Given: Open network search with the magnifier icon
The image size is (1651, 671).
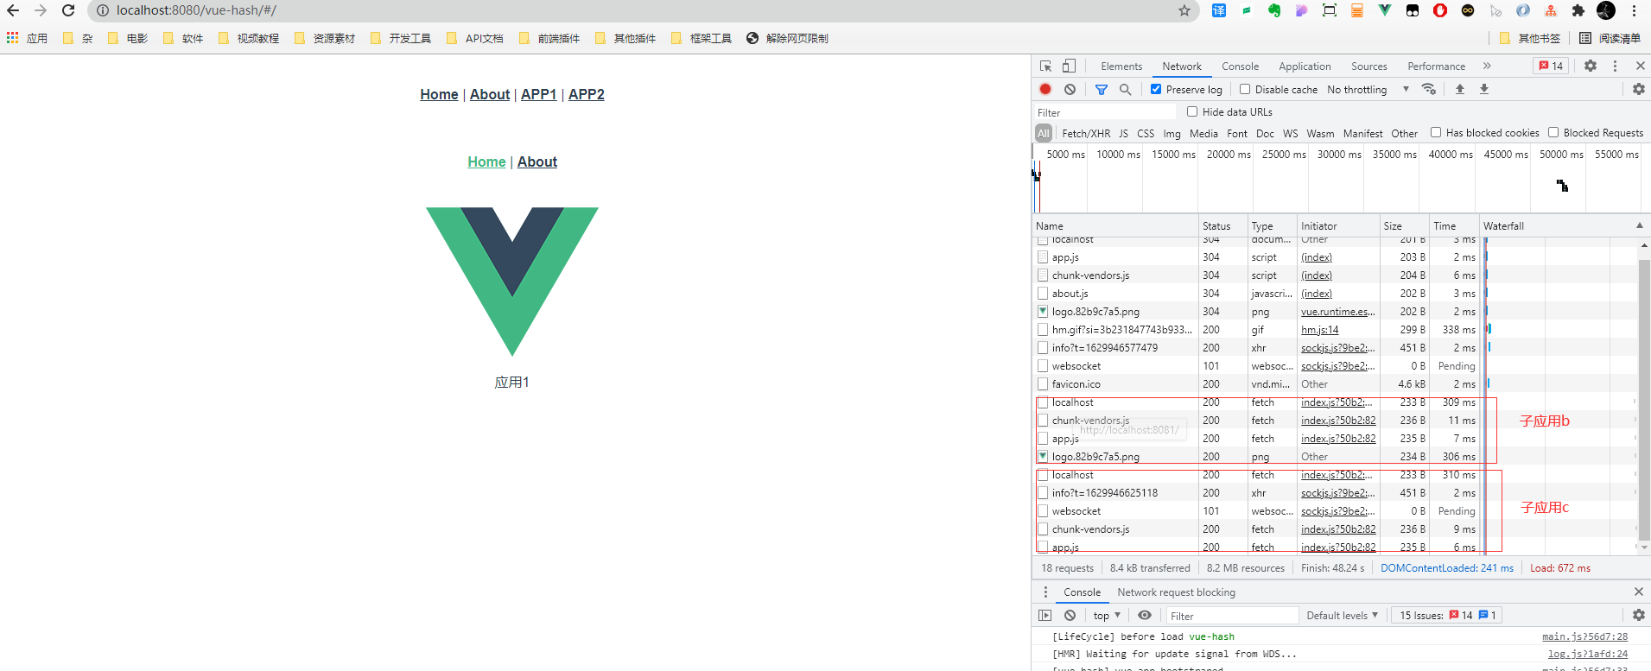Looking at the screenshot, I should (1125, 89).
